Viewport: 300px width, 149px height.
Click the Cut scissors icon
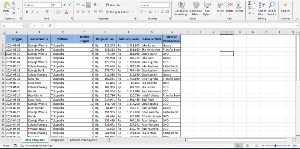(x=13, y=3)
